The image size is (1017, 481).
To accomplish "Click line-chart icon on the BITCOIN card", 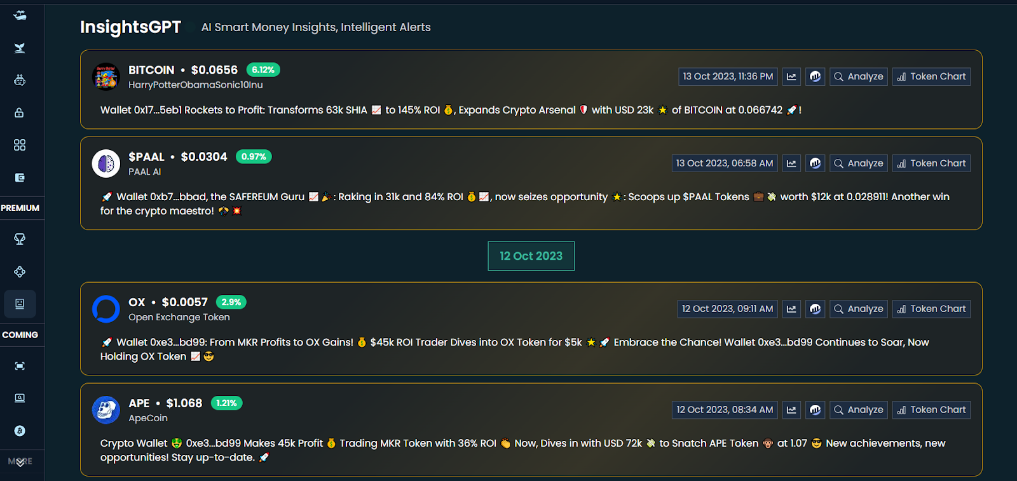I will tap(791, 76).
